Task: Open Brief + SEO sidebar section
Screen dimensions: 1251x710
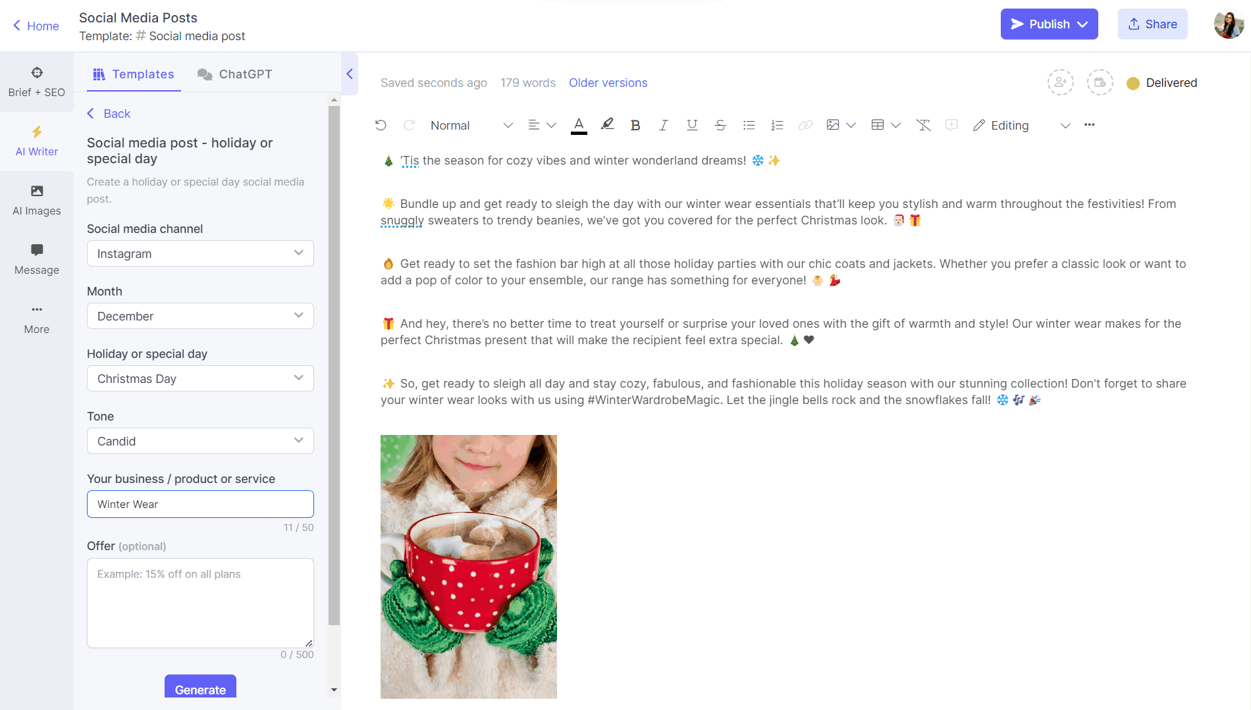Action: tap(37, 82)
